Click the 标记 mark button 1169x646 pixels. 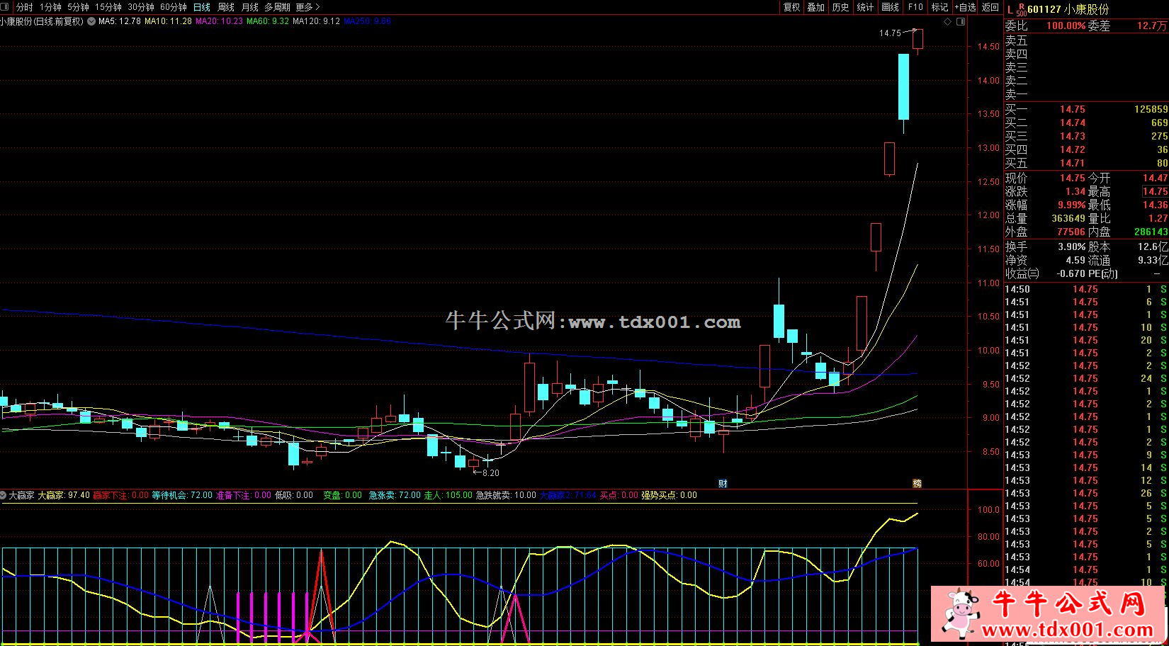coord(939,7)
